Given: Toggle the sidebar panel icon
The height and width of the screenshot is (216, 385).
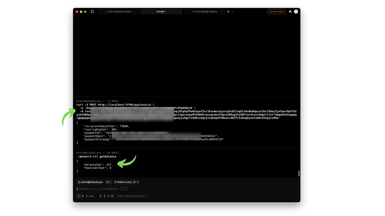Looking at the screenshot, I should (x=92, y=12).
